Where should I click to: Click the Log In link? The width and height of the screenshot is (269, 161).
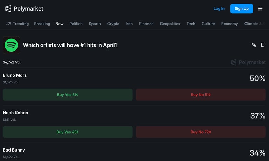219,9
